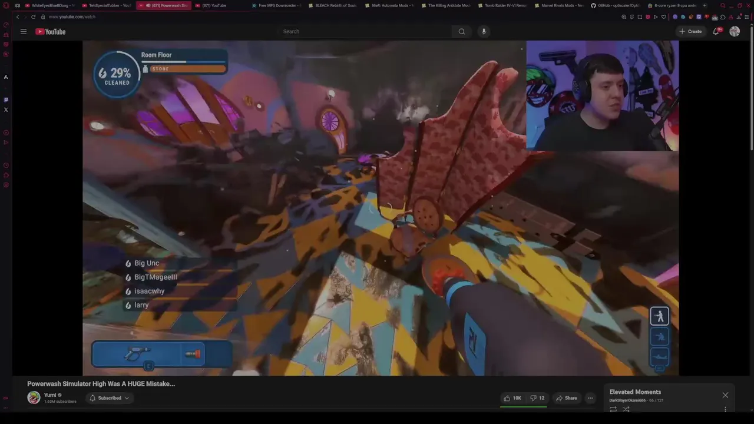This screenshot has height=424, width=754.
Task: Switch to the TehSpecialTubber tab
Action: 106,5
